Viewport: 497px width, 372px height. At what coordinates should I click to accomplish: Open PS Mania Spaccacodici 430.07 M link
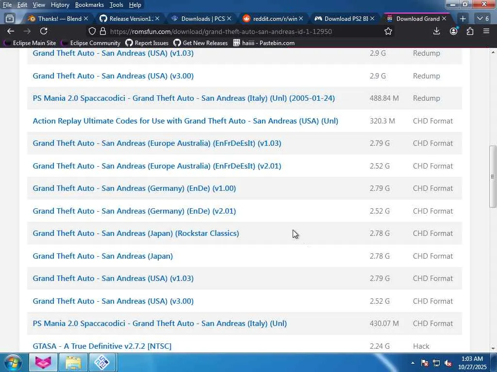(x=160, y=324)
